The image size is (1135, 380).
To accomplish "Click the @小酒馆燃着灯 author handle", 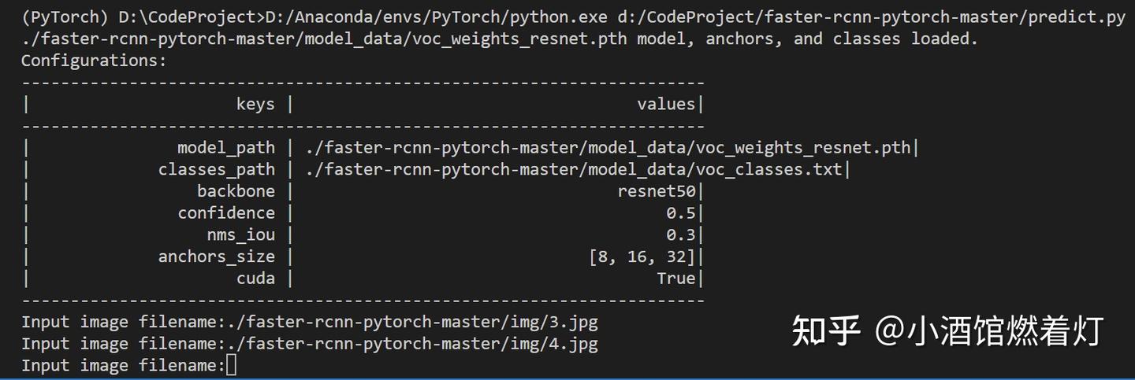I will coord(989,331).
